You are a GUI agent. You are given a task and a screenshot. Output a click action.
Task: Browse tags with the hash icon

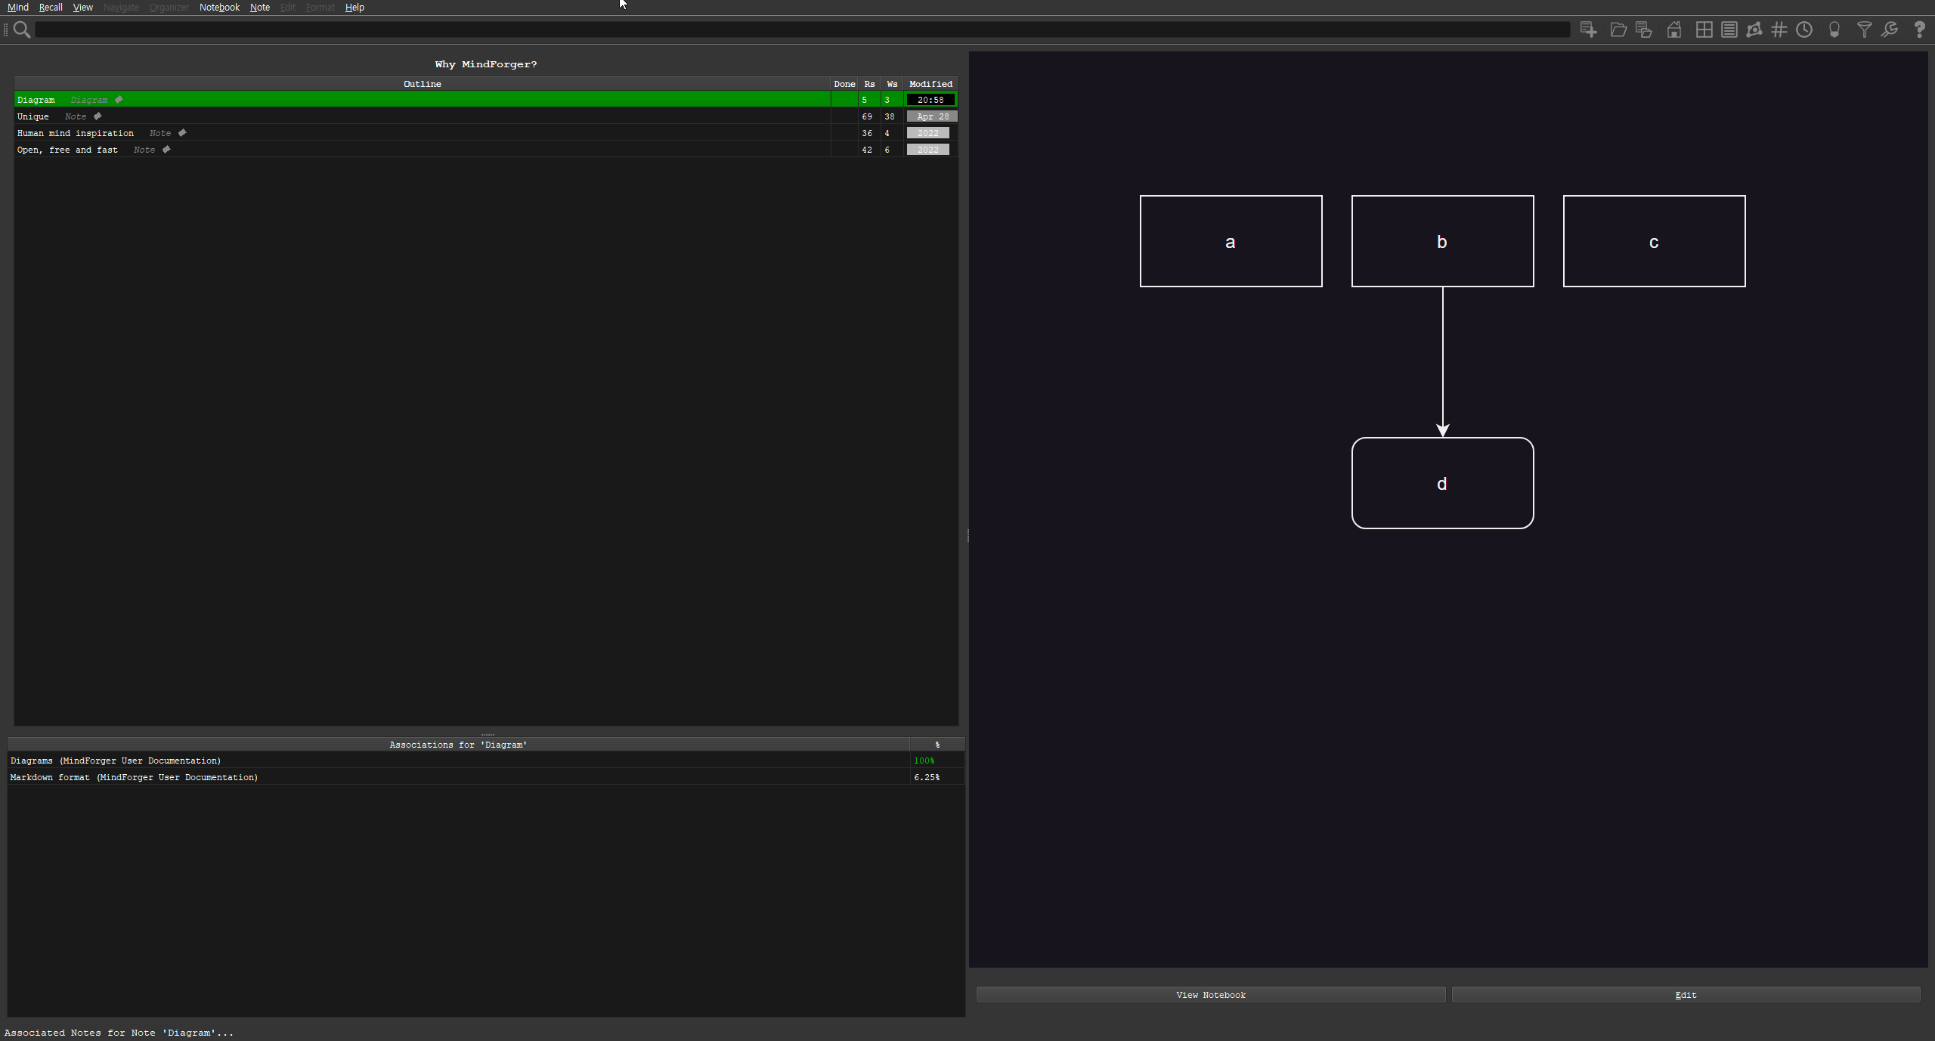[x=1779, y=30]
